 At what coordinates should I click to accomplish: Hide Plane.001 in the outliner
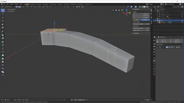tap(182, 22)
